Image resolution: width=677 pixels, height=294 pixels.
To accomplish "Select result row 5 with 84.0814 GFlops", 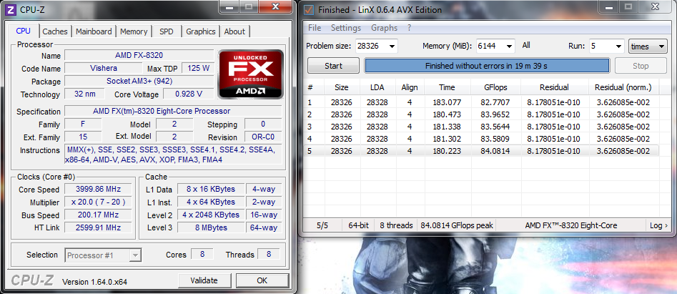I will coord(481,151).
